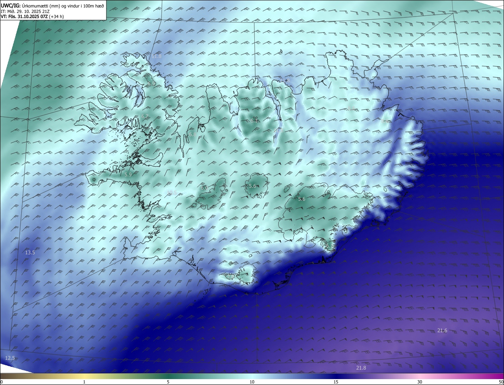Click the 6.7 precipitable water value
The height and width of the screenshot is (385, 504).
(x=145, y=116)
